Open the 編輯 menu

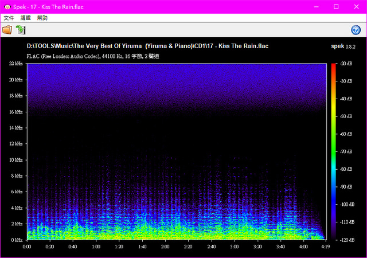pos(26,18)
